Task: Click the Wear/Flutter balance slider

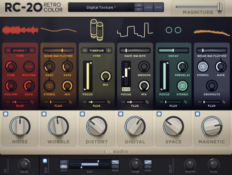Action: 212,51
